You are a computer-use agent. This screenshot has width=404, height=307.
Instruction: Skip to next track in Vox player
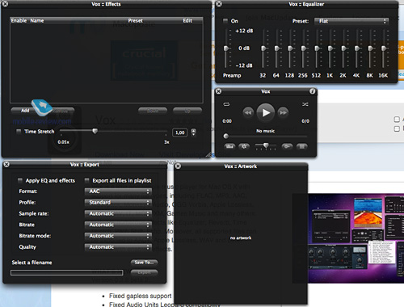tap(283, 112)
